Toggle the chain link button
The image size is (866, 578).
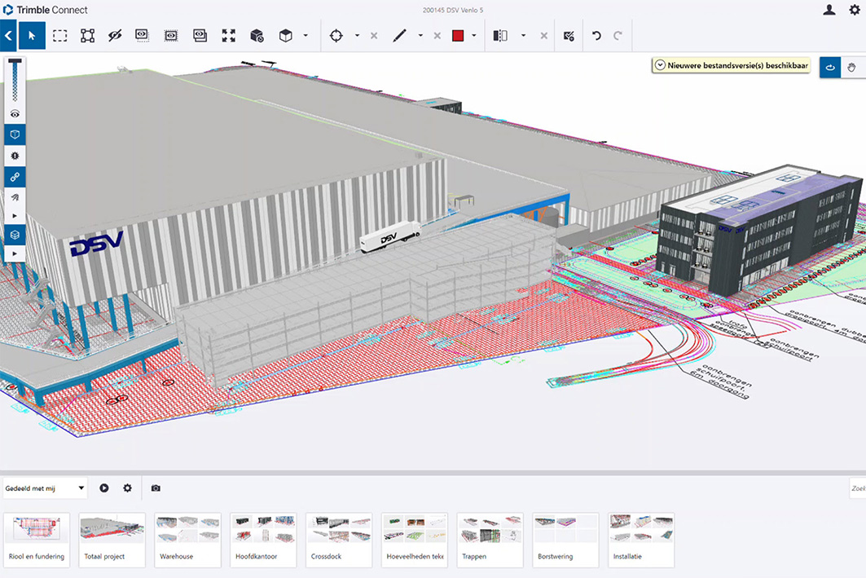(15, 177)
